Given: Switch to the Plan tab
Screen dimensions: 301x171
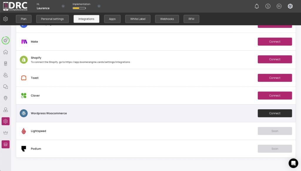Looking at the screenshot, I should coord(24,19).
